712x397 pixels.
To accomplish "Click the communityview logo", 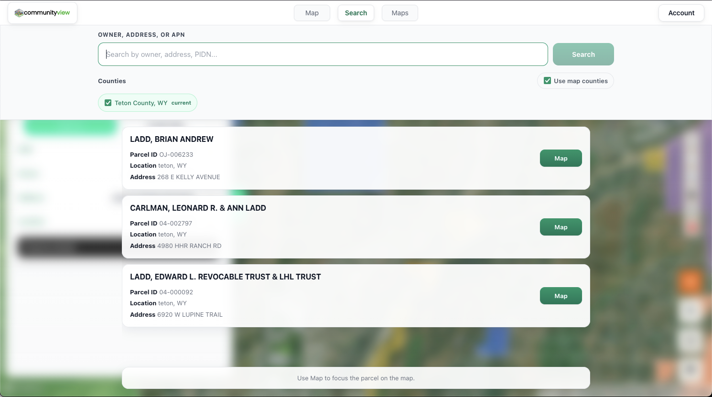I will [x=43, y=13].
